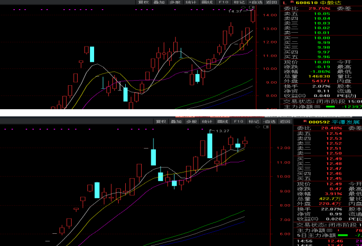Click the diamond icon in the bottom chart
This screenshot has height=246, width=362.
[x=258, y=127]
